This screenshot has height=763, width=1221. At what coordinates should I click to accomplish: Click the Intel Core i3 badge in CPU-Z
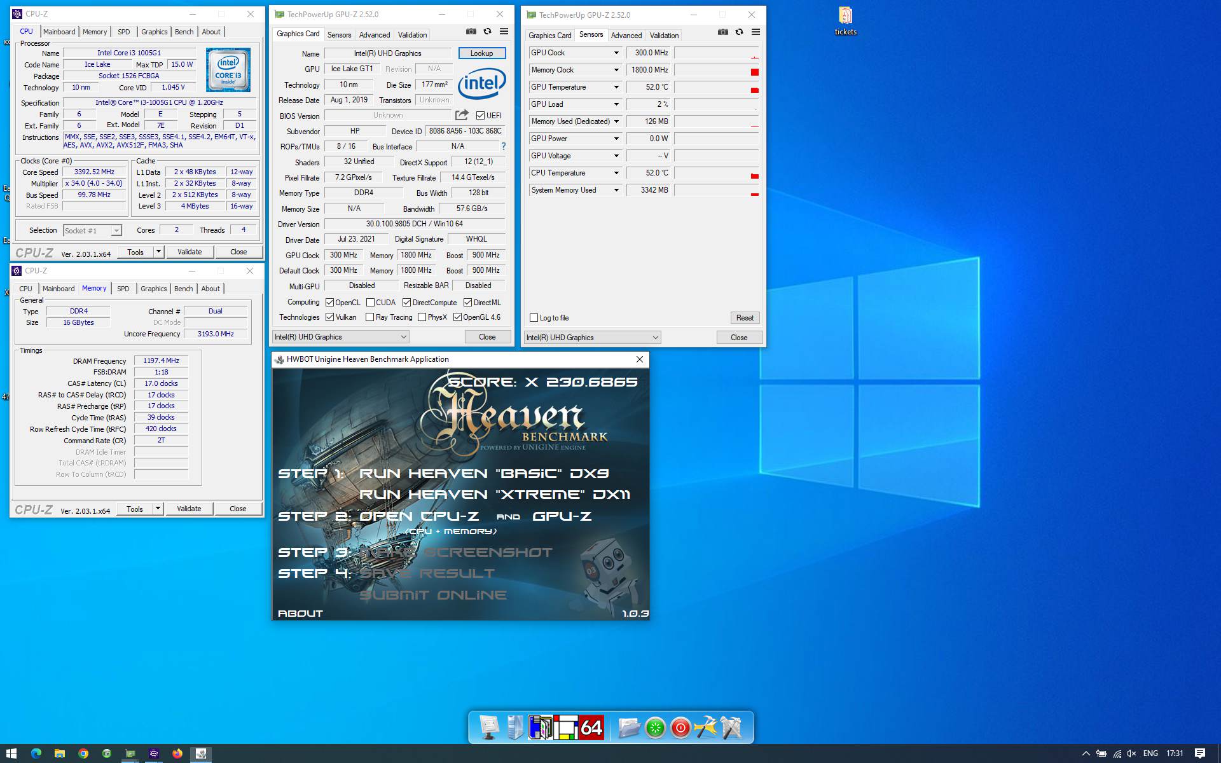point(228,70)
